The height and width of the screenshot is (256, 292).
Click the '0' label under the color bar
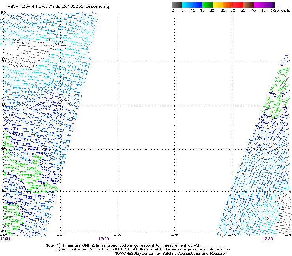[x=173, y=11]
